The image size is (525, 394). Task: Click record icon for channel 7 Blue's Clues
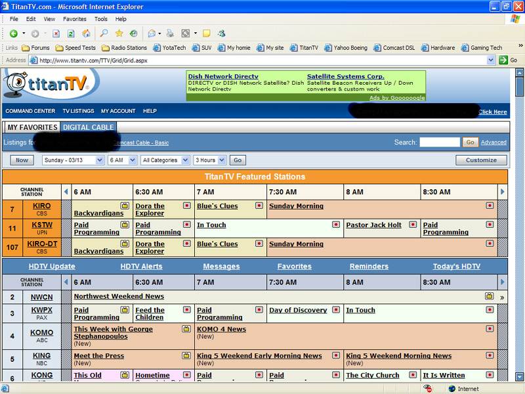(x=259, y=206)
